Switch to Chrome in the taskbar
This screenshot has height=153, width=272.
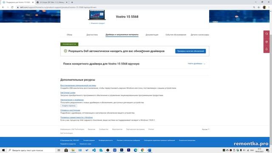142,150
